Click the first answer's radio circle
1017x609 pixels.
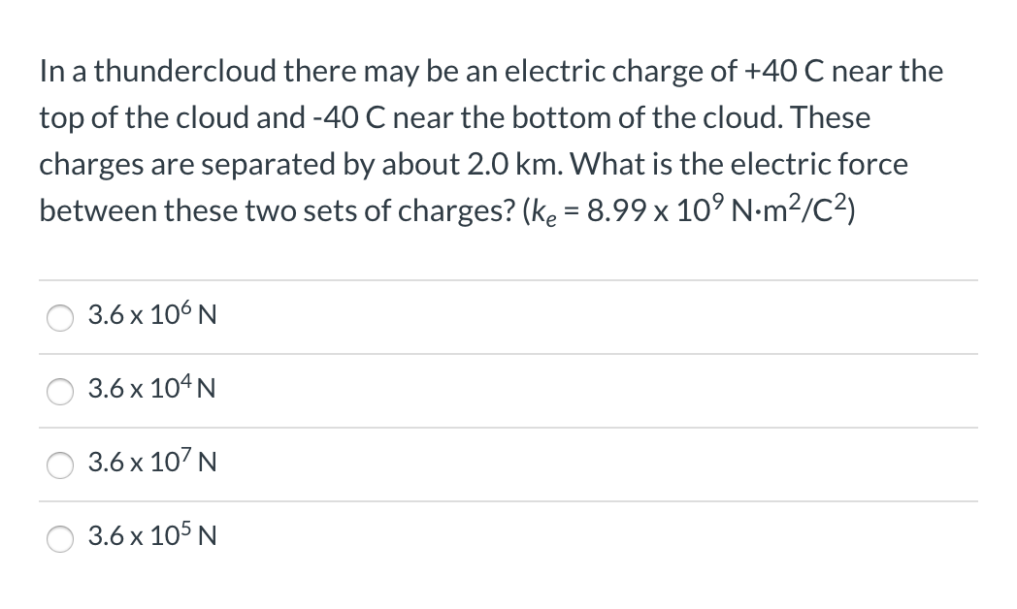click(x=59, y=317)
